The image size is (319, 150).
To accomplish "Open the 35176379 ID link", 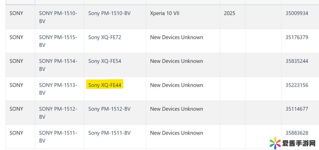I will [297, 37].
